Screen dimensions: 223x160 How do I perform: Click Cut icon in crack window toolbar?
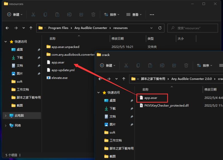point(126,65)
